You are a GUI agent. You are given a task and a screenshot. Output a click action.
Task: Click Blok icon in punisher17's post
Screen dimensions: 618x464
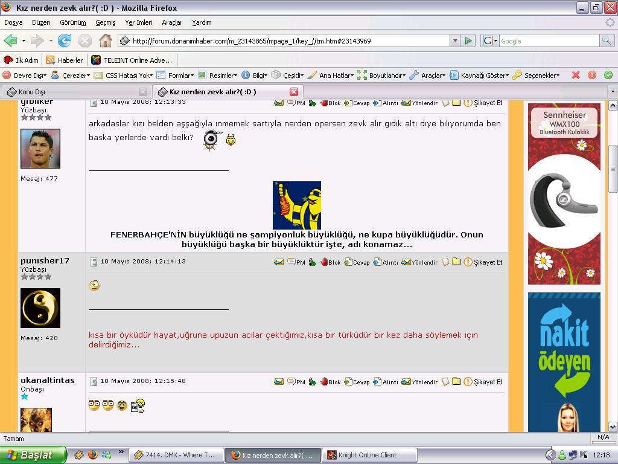coord(330,262)
